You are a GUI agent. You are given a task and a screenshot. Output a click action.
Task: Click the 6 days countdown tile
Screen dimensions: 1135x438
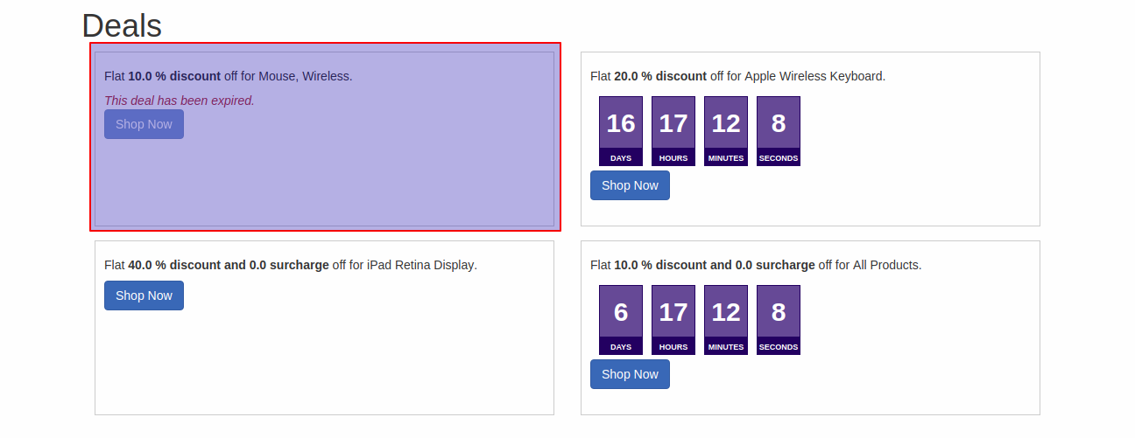coord(621,319)
